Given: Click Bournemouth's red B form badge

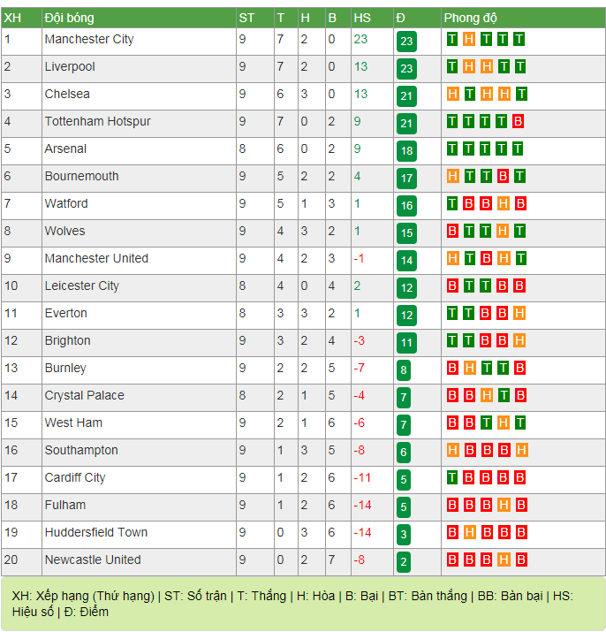Looking at the screenshot, I should [x=503, y=177].
